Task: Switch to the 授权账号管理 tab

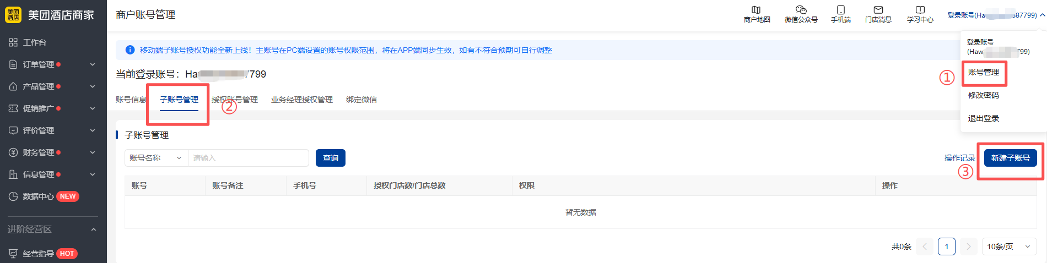Action: coord(235,100)
